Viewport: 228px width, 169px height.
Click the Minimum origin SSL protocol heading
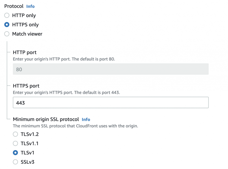coord(46,119)
